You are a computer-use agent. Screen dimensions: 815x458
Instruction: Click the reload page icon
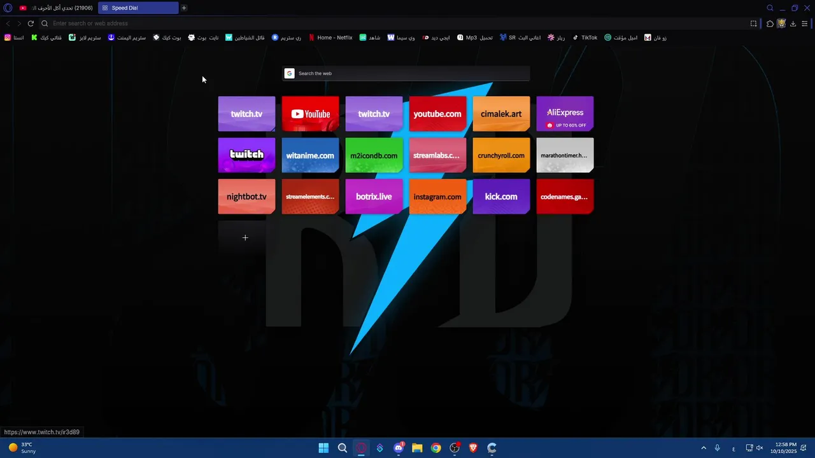click(x=30, y=24)
